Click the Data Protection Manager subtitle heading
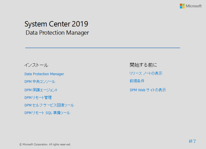206x149 pixels. tap(57, 33)
